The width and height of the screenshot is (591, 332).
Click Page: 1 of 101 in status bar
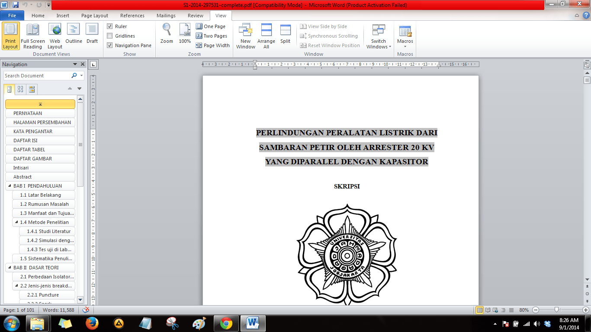click(x=19, y=310)
